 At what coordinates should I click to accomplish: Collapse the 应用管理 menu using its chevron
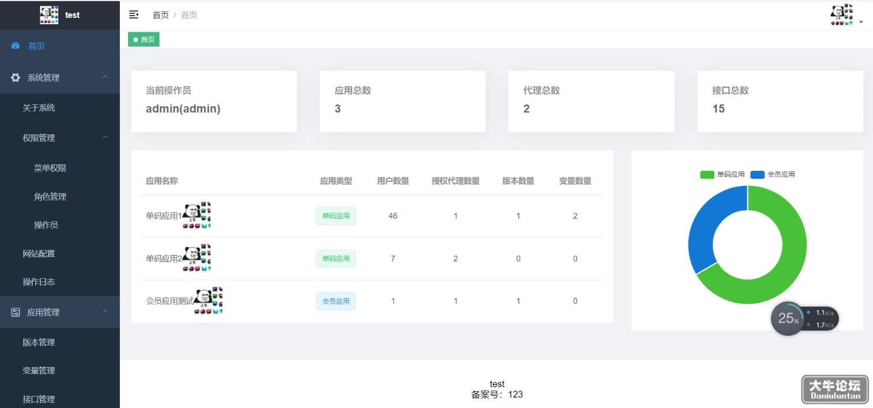pos(105,312)
